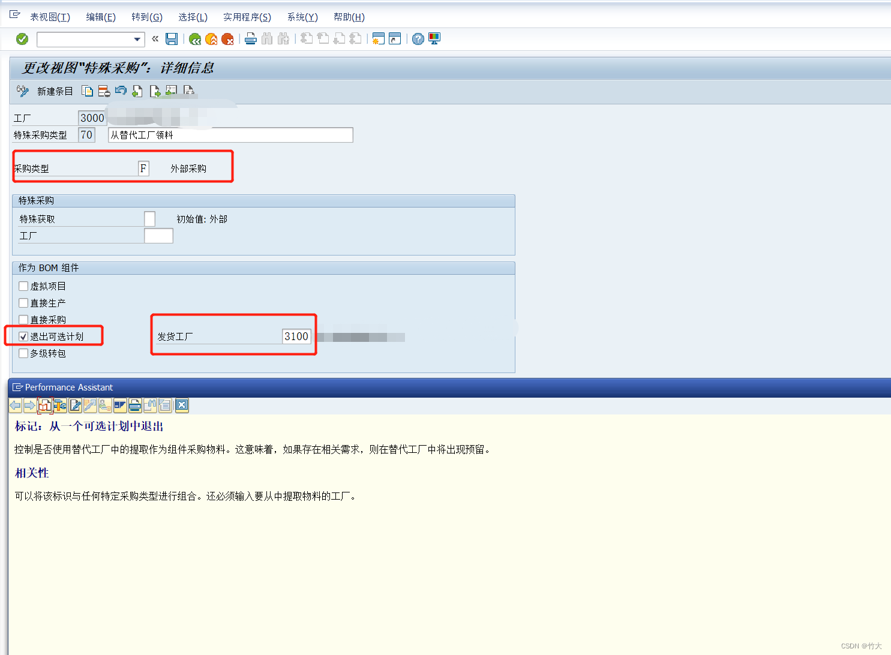891x655 pixels.
Task: Enable the 虚拟项目 checkbox
Action: (23, 286)
